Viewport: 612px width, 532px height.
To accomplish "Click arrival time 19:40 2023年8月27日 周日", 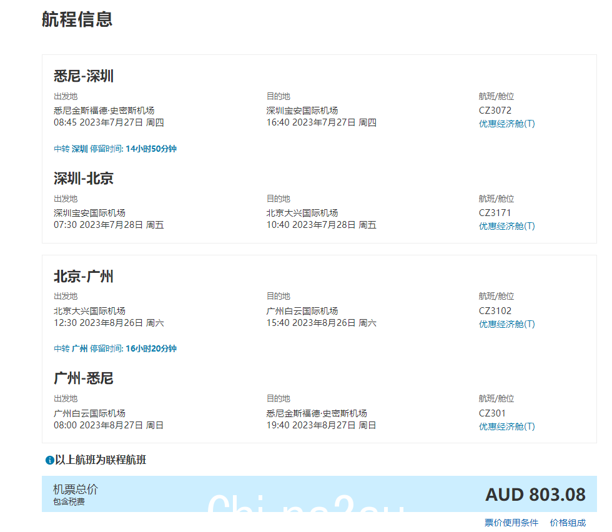I will tap(321, 425).
